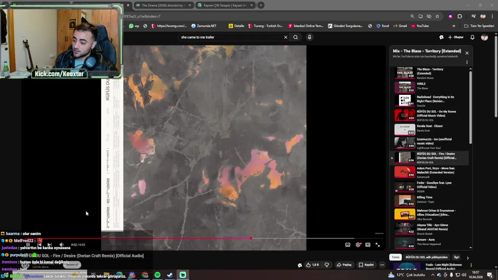Image resolution: width=498 pixels, height=280 pixels.
Task: Go to the previous video in player
Action: point(39,245)
